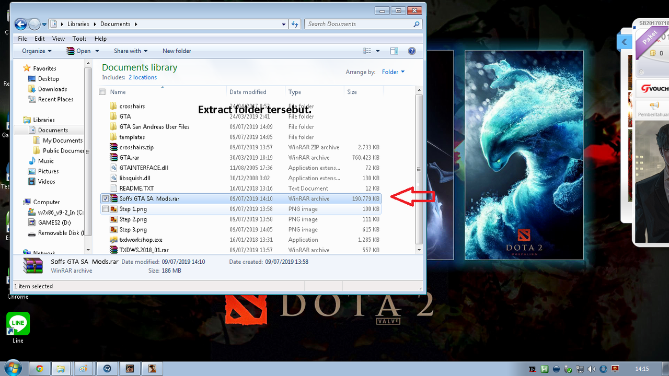
Task: Sort files by Date modified column
Action: coord(256,92)
